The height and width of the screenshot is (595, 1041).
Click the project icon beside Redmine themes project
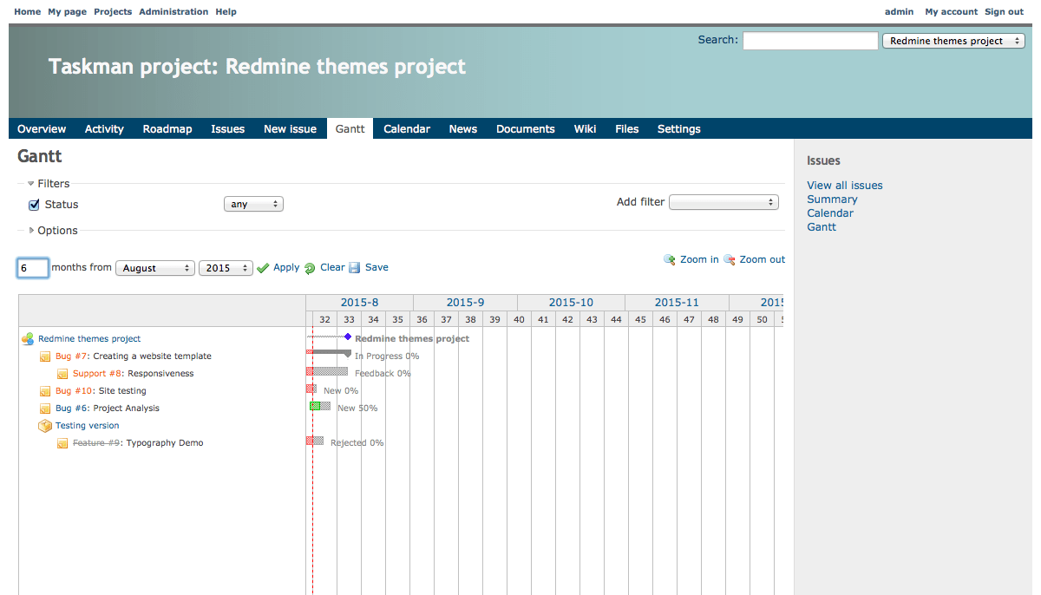click(x=28, y=339)
